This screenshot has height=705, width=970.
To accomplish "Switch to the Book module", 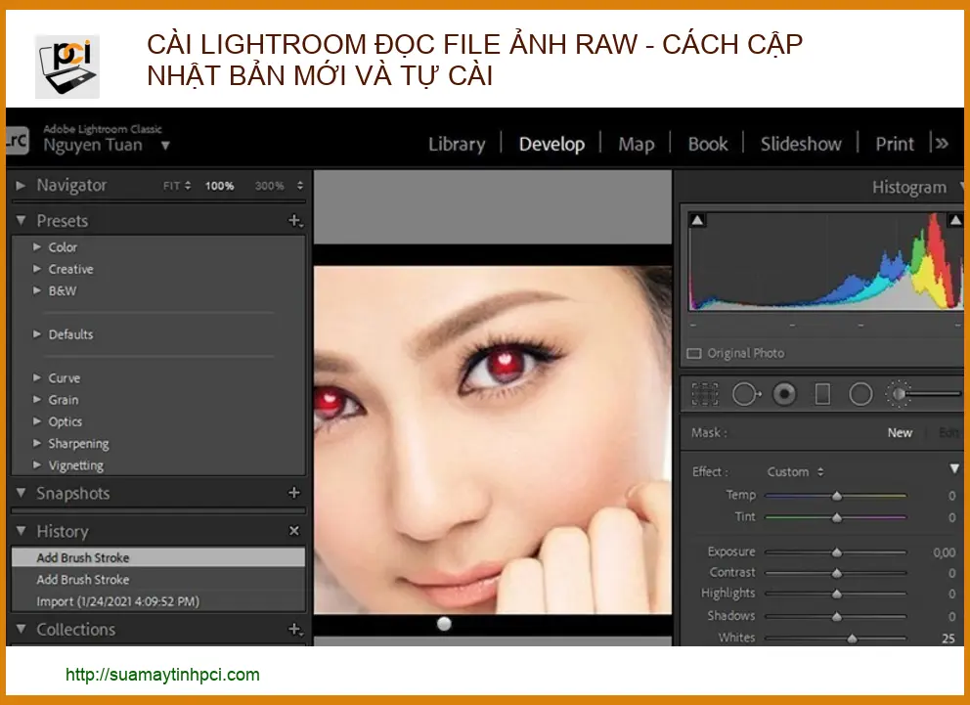I will 708,144.
